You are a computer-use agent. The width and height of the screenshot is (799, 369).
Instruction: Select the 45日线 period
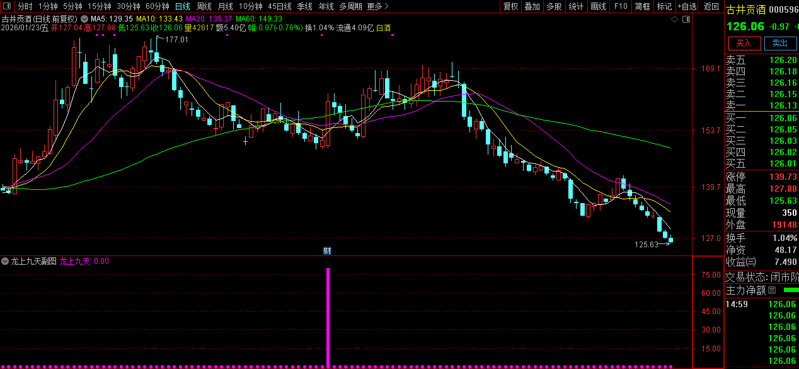pos(280,6)
